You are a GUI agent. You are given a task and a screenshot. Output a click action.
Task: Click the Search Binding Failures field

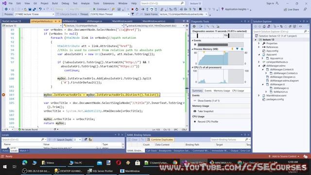point(230,140)
